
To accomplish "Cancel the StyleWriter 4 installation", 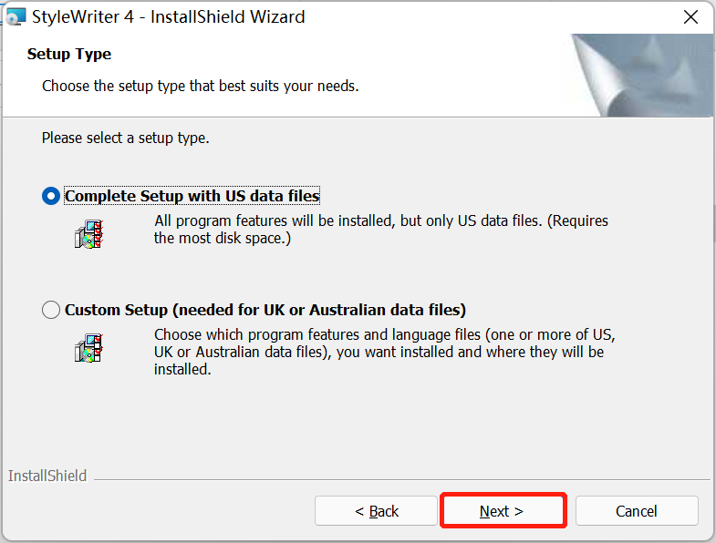I will pyautogui.click(x=637, y=511).
